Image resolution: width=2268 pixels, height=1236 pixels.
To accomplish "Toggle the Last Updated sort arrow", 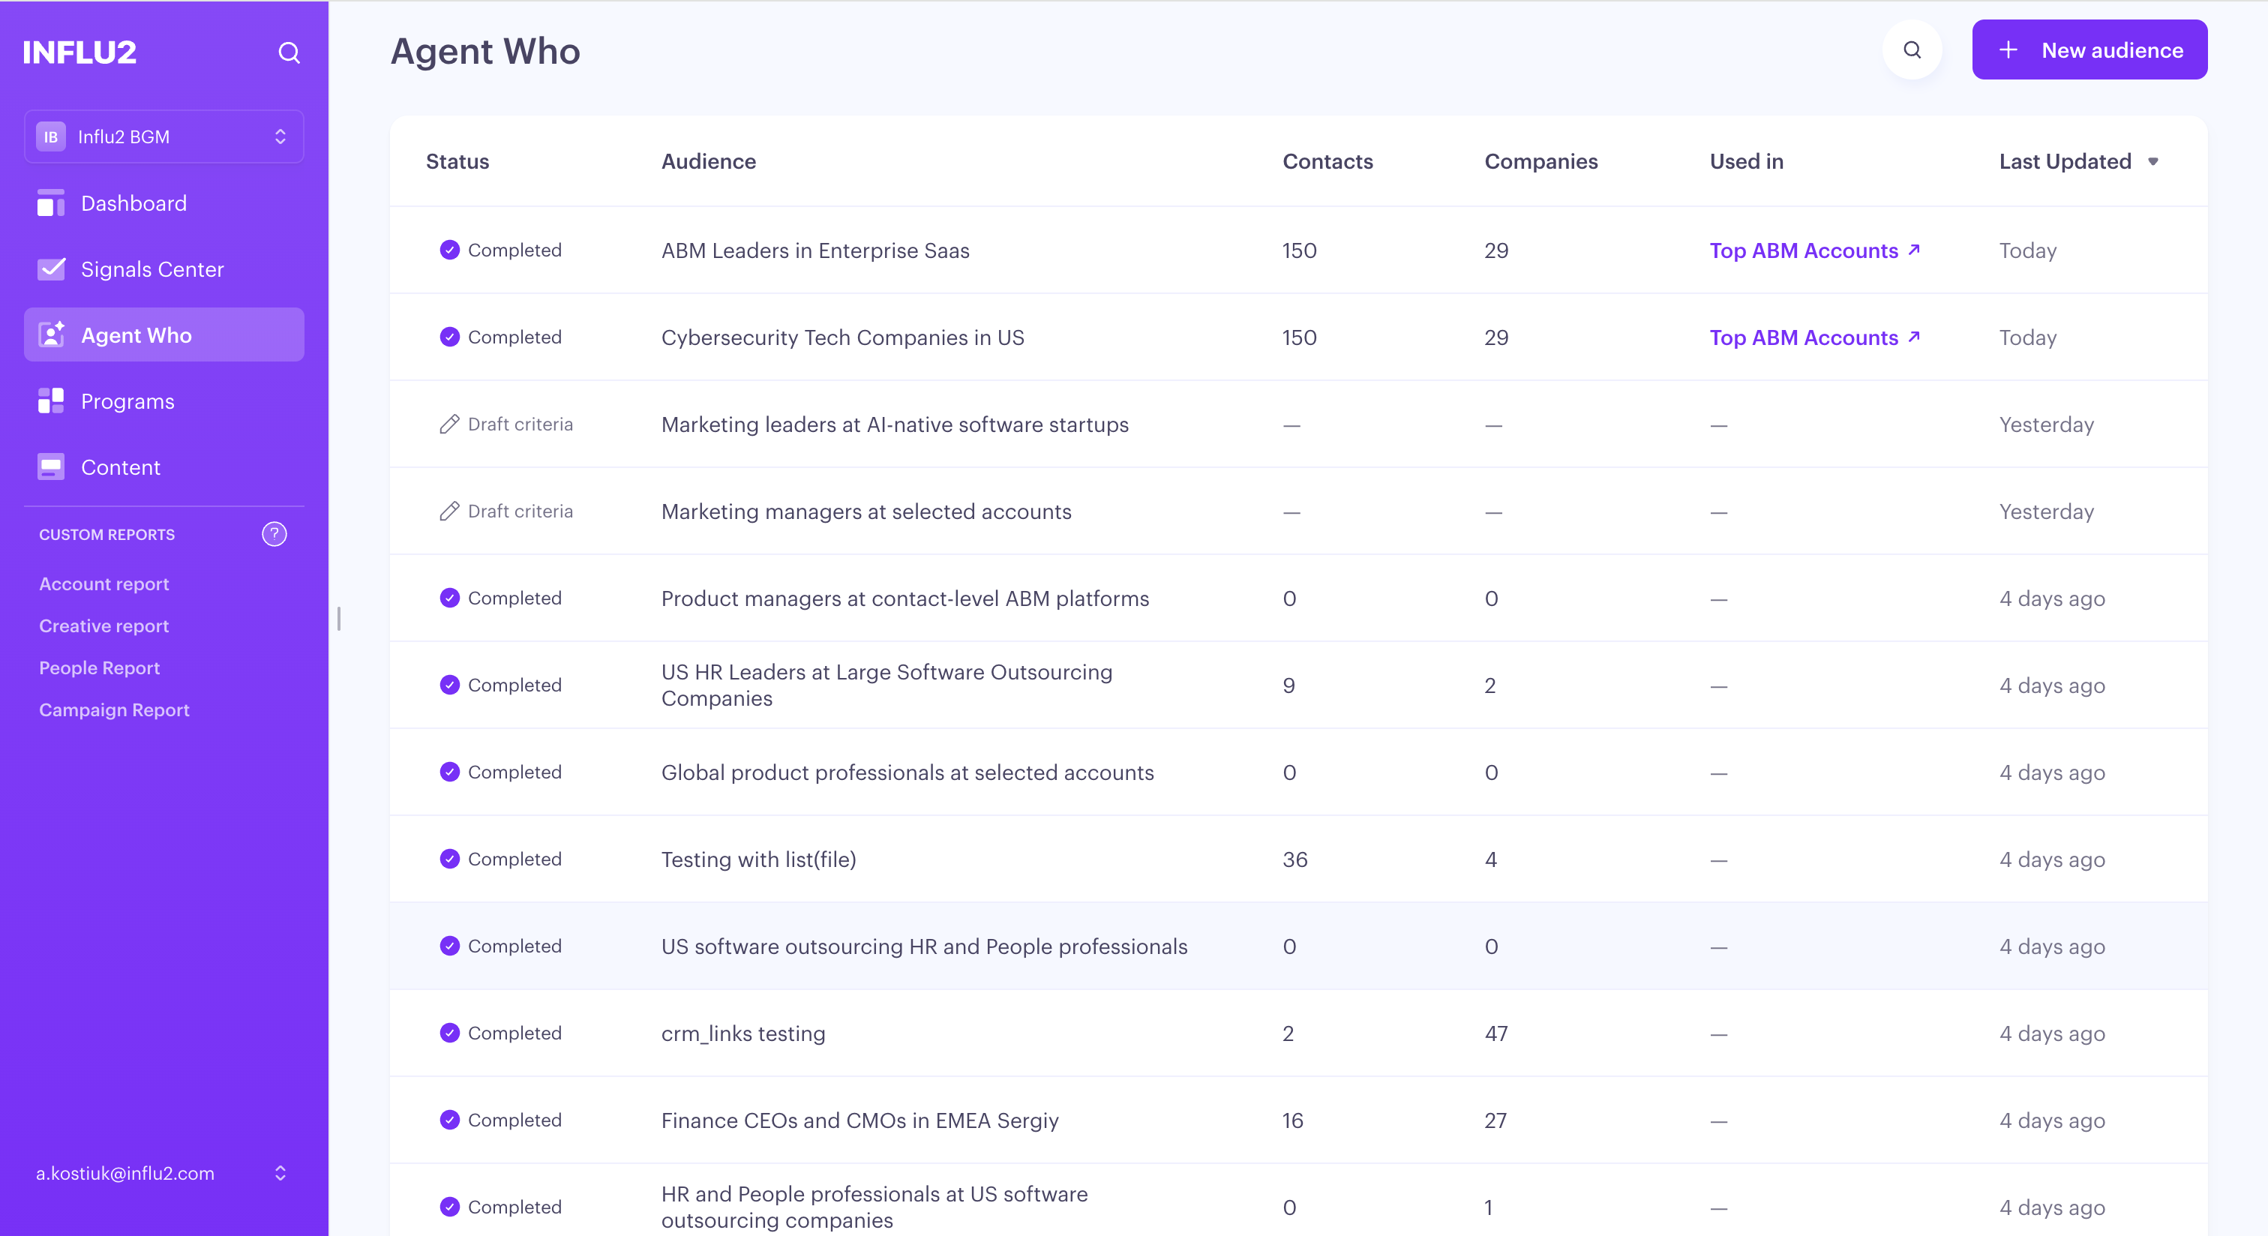I will 2153,162.
